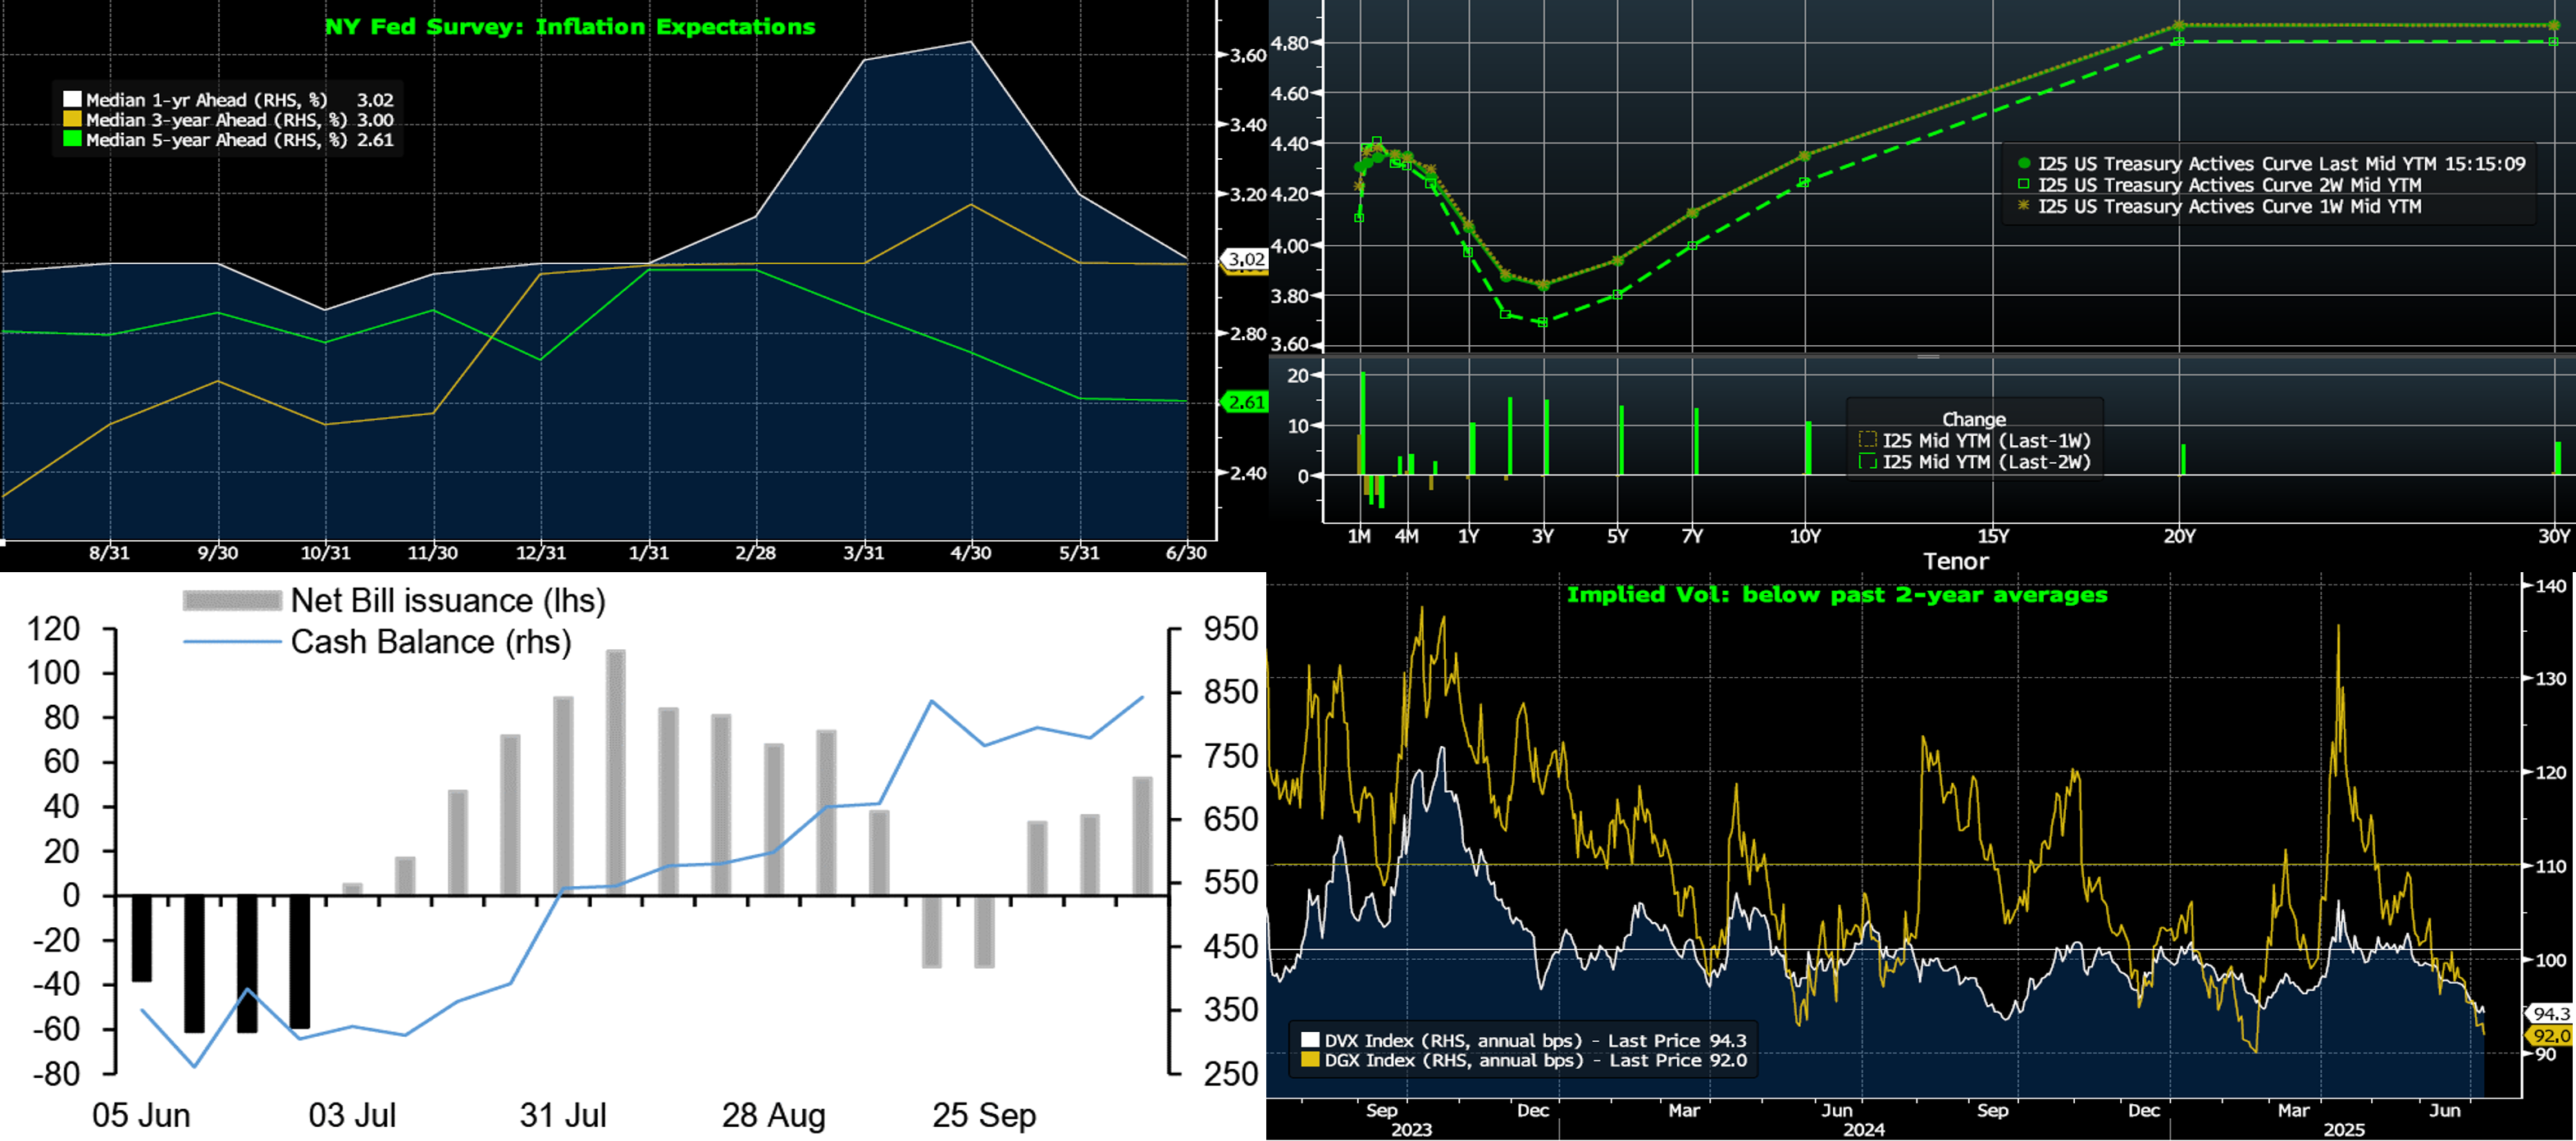Image resolution: width=2576 pixels, height=1141 pixels.
Task: Toggle the DVX Index legend square
Action: pyautogui.click(x=1310, y=1040)
